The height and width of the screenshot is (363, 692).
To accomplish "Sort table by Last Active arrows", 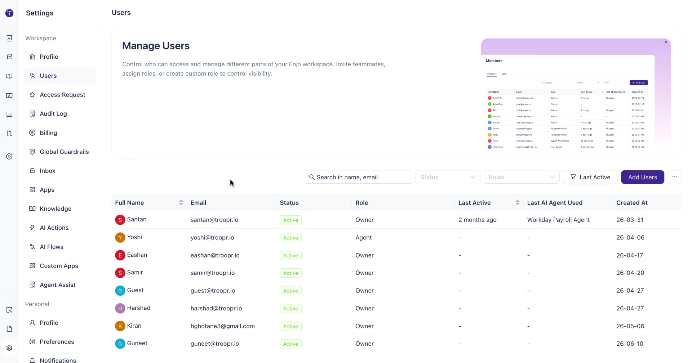I will point(517,203).
